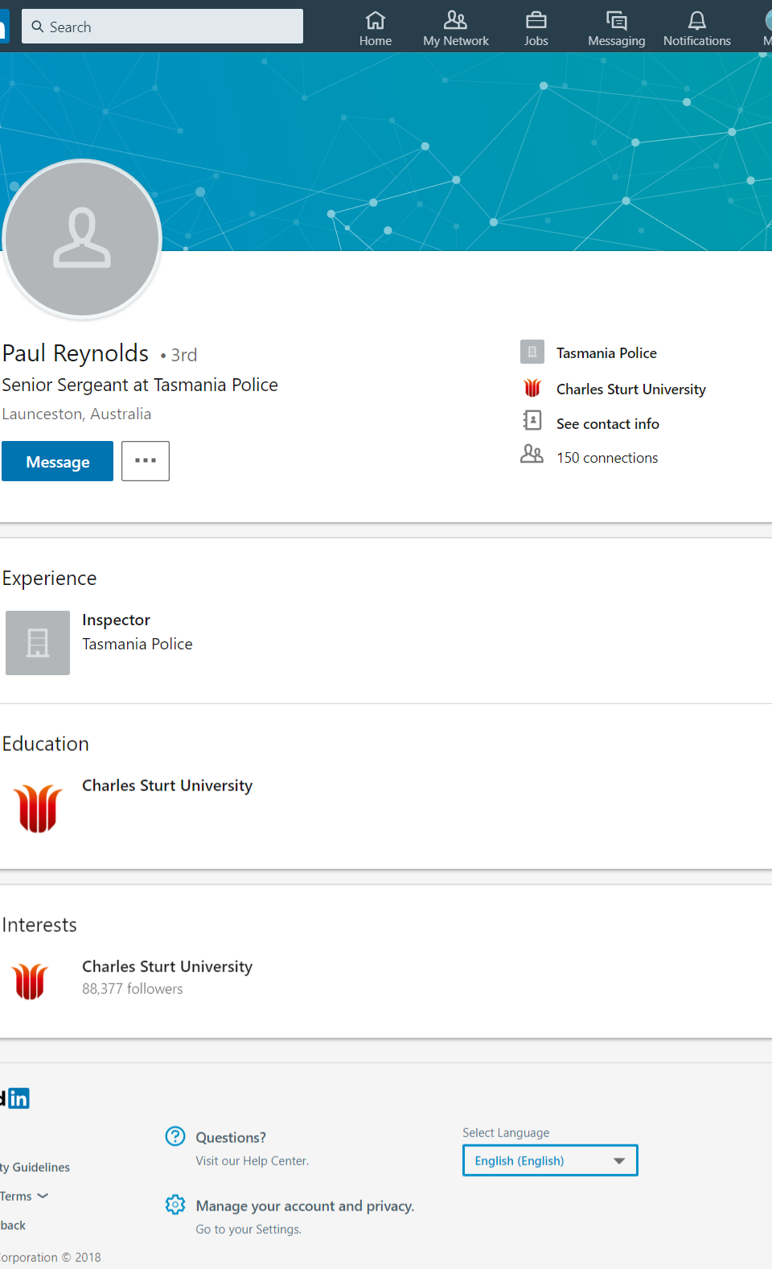Open Messaging in the top navigation
The image size is (772, 1269).
pyautogui.click(x=616, y=21)
